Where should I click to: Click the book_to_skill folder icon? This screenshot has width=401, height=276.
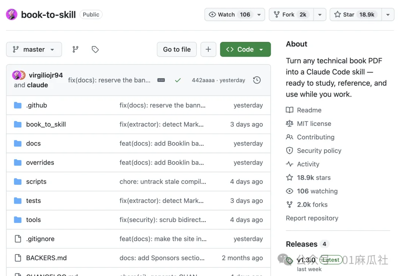pyautogui.click(x=18, y=124)
